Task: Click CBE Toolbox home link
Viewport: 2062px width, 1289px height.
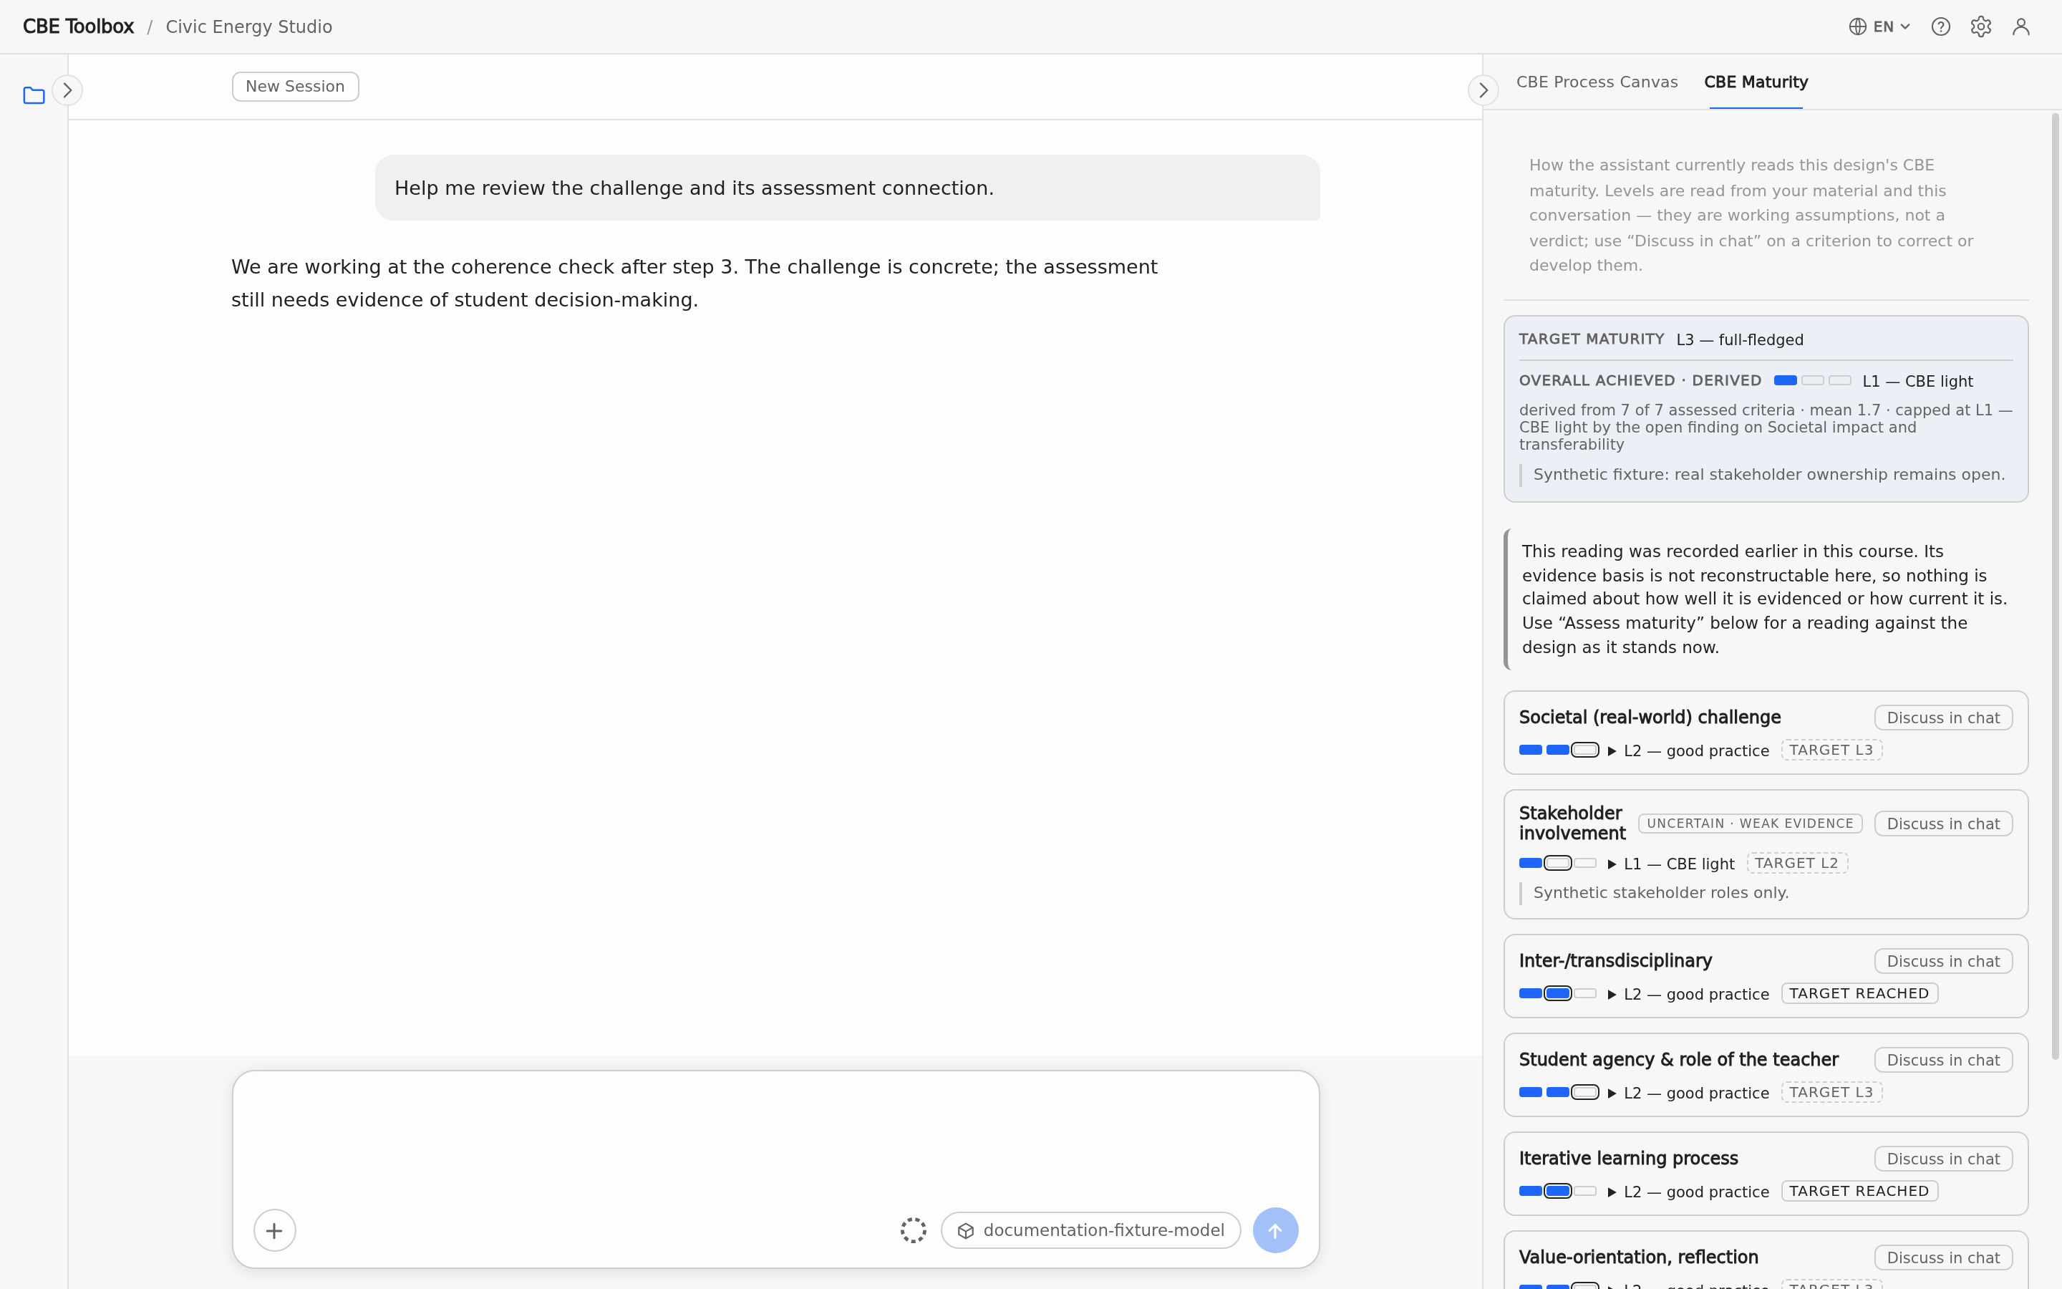Action: pyautogui.click(x=78, y=26)
